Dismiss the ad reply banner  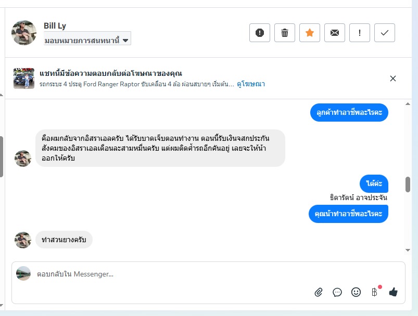393,78
